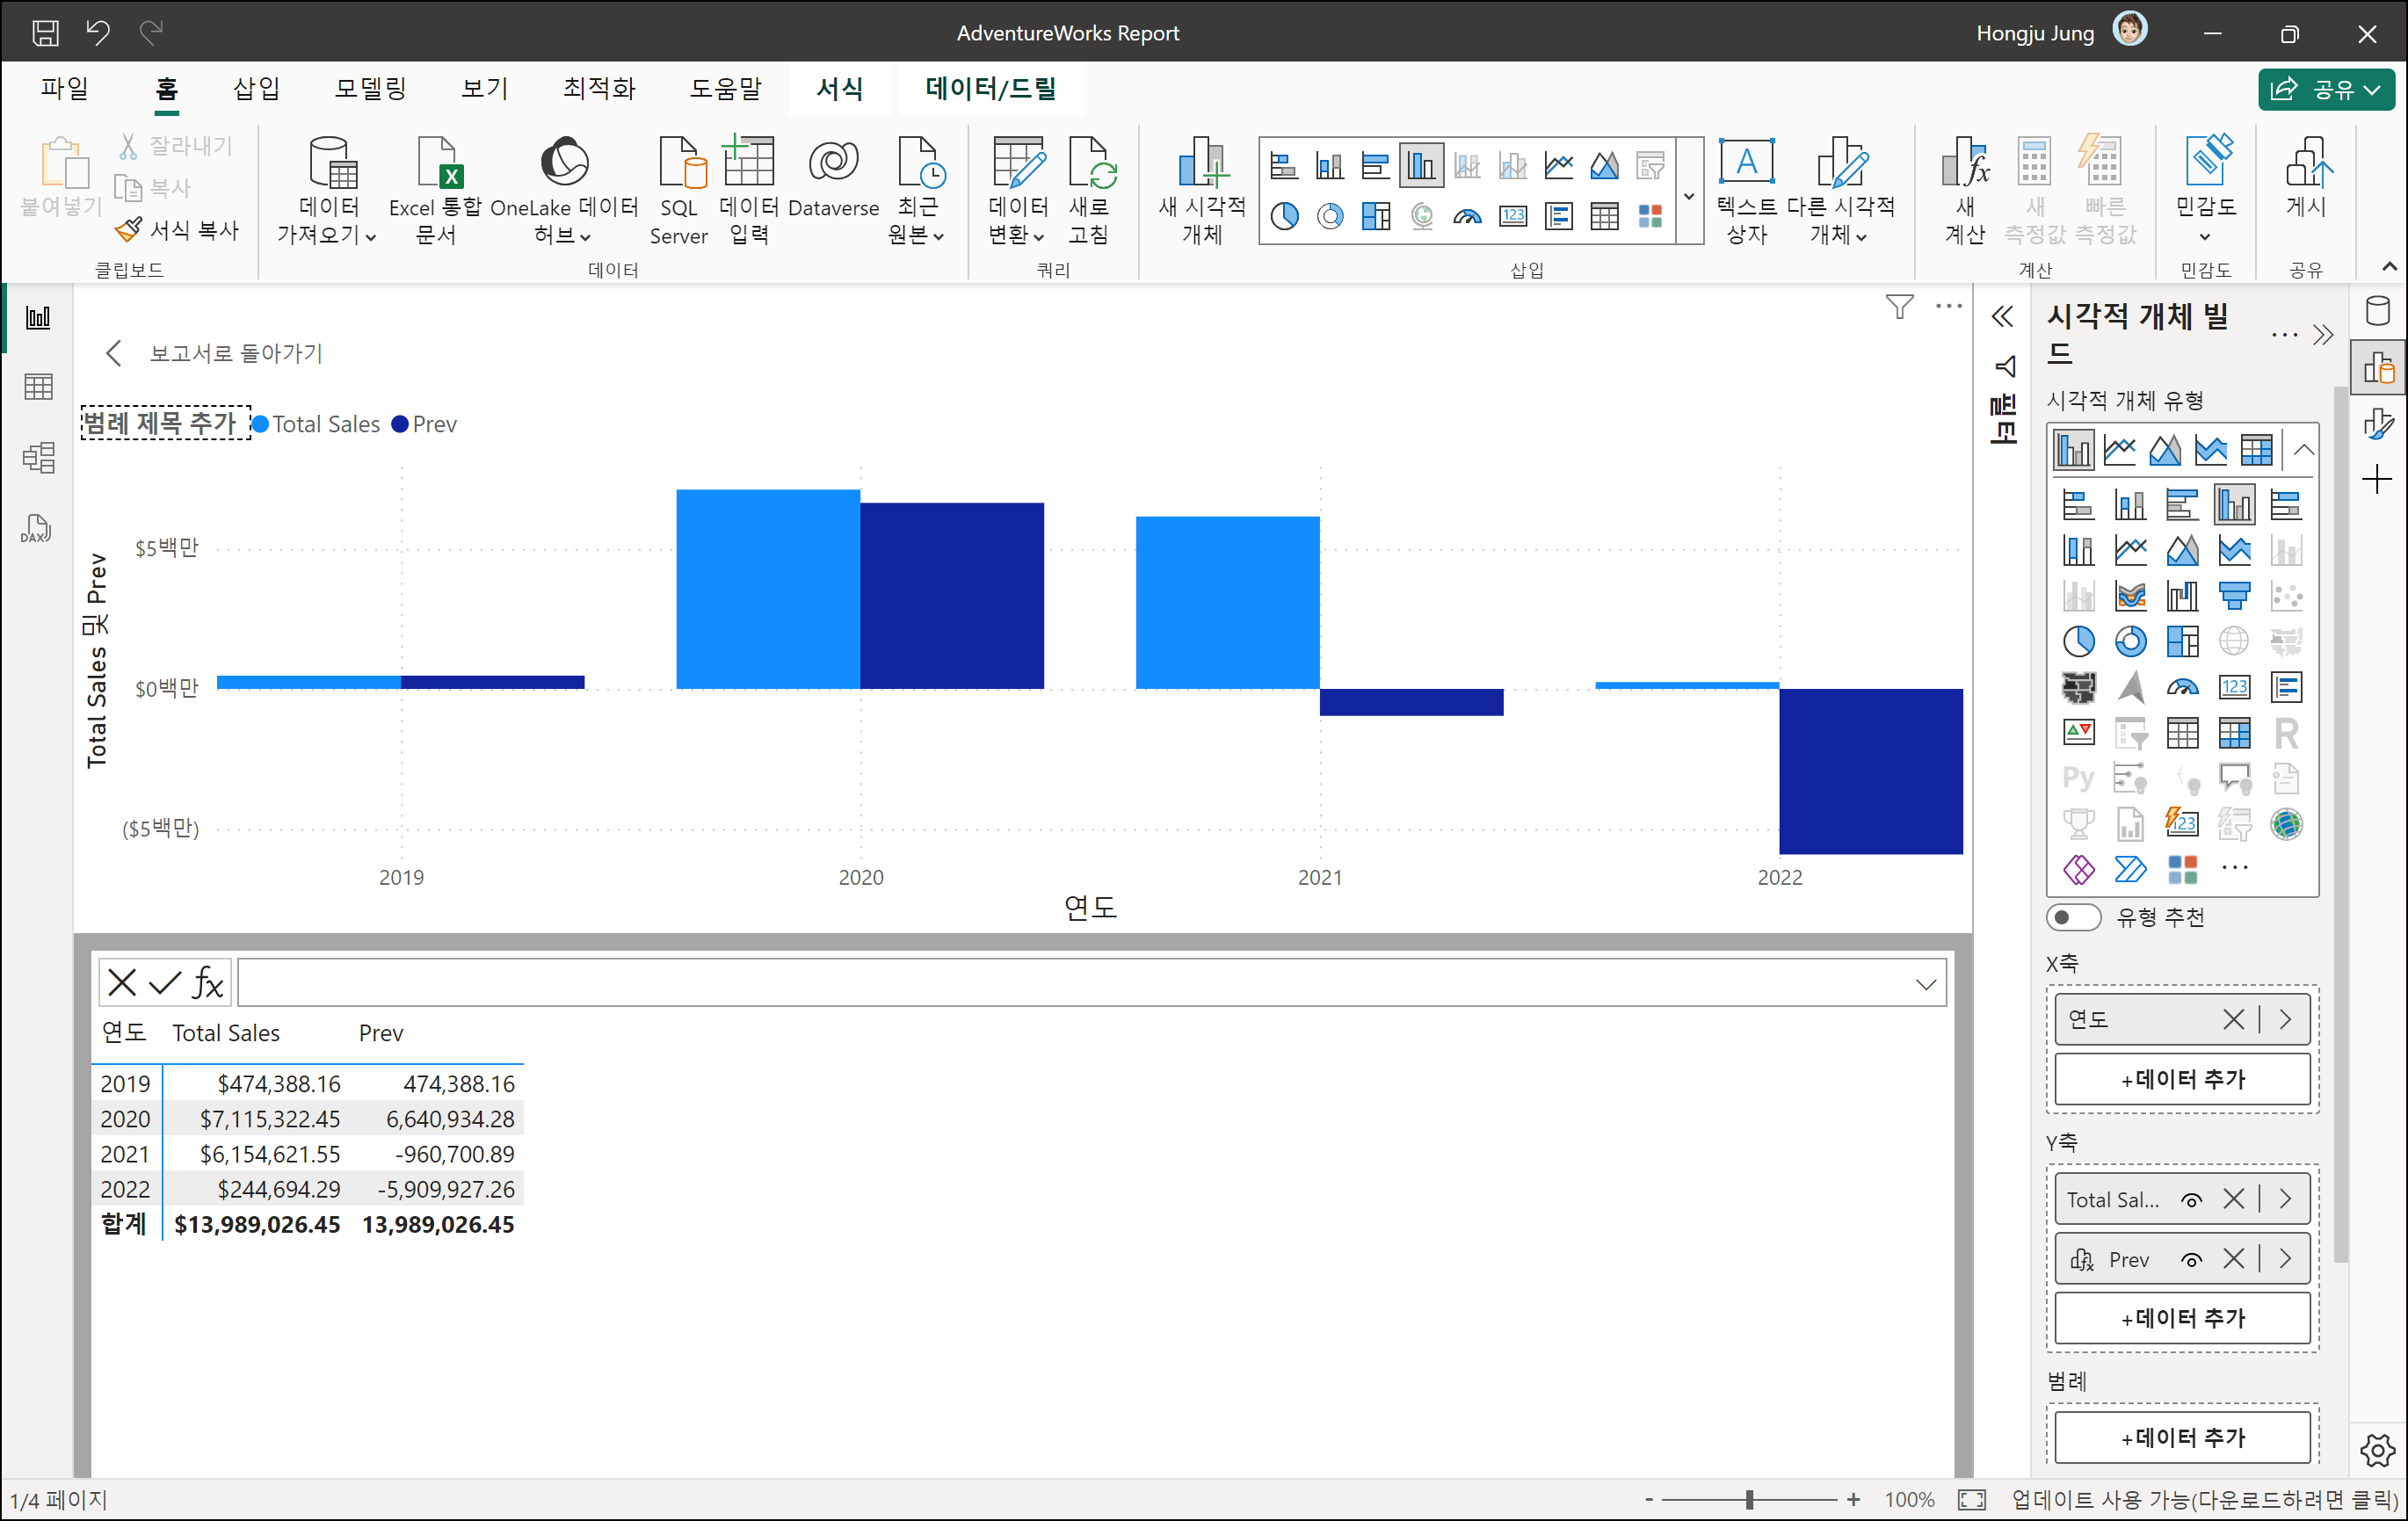
Task: Click the zoom slider handle in status bar
Action: pyautogui.click(x=1749, y=1499)
